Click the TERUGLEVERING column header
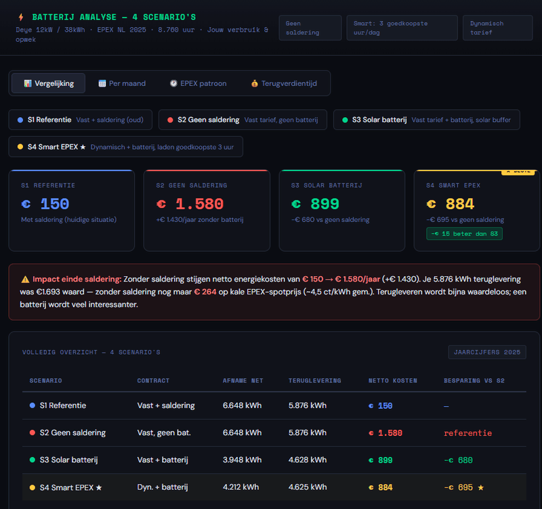542x509 pixels. click(314, 380)
